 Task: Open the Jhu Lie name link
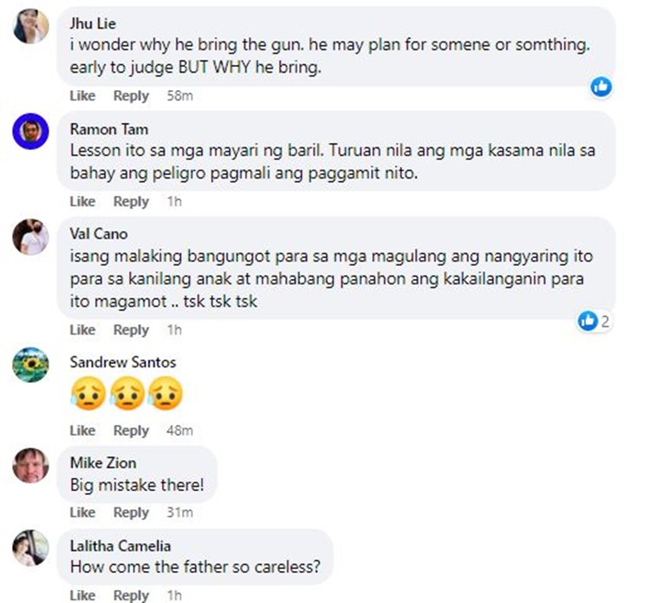pos(93,23)
